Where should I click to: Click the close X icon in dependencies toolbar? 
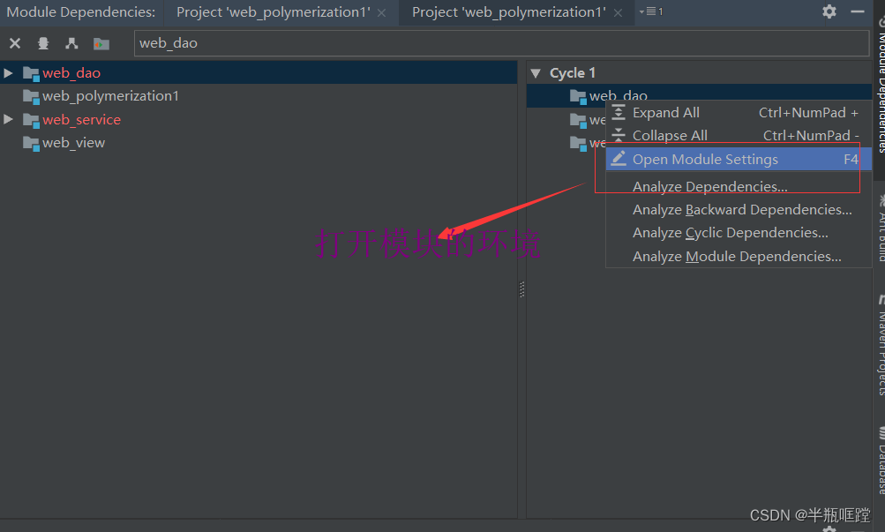(15, 42)
